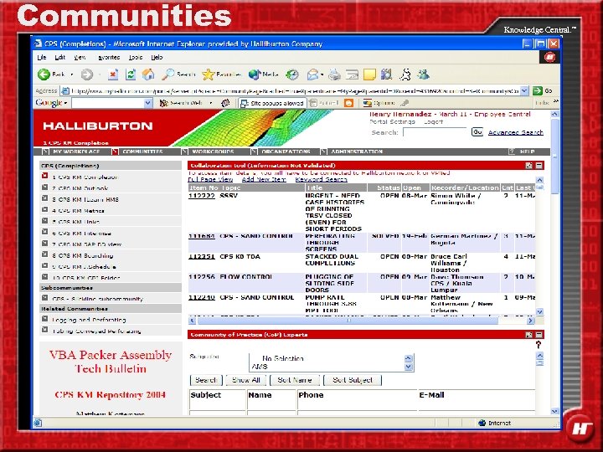Open the View menu
Viewport: 603px width, 452px height.
[80, 57]
